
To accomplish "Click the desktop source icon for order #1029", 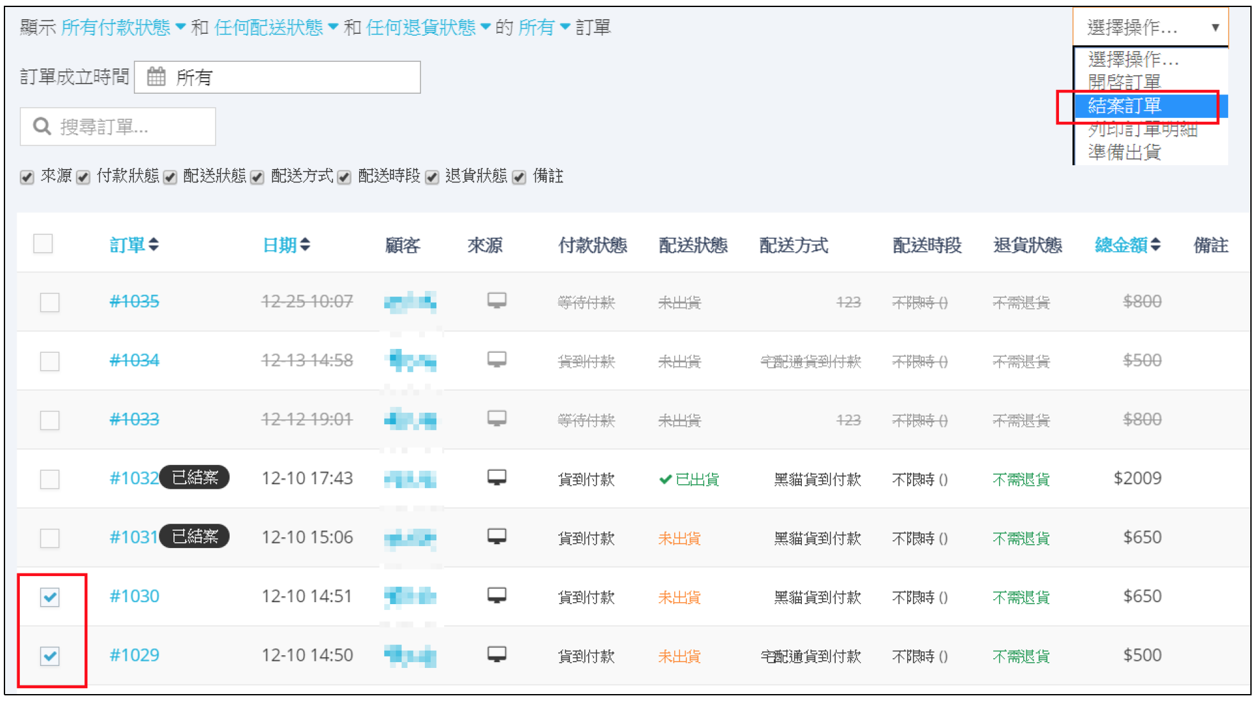I will 497,655.
